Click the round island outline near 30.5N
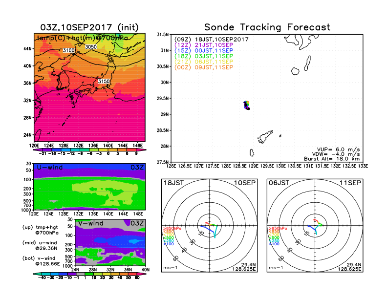The width and height of the screenshot is (387, 299). tap(295, 71)
